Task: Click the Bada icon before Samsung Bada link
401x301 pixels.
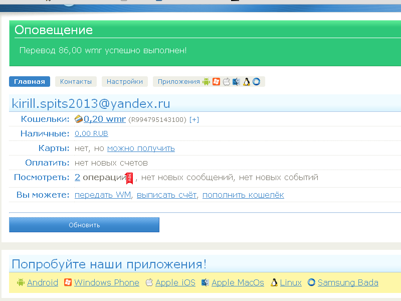Action: point(311,282)
